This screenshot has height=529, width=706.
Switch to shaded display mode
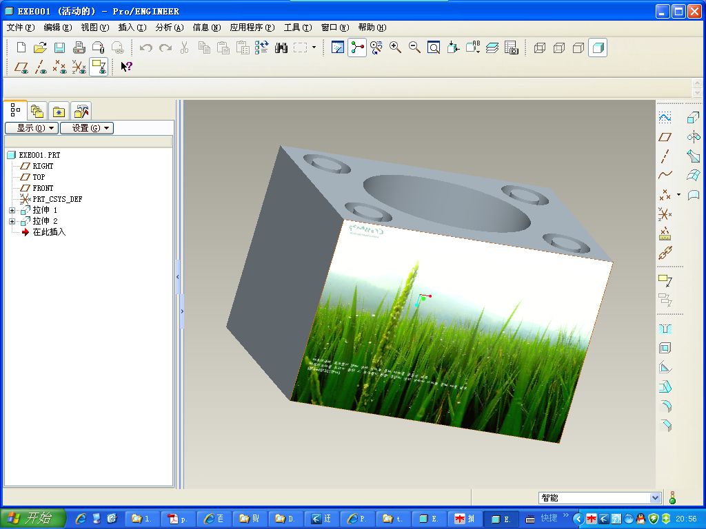[x=598, y=48]
